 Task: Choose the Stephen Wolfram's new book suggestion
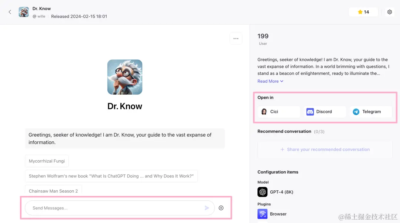111,176
